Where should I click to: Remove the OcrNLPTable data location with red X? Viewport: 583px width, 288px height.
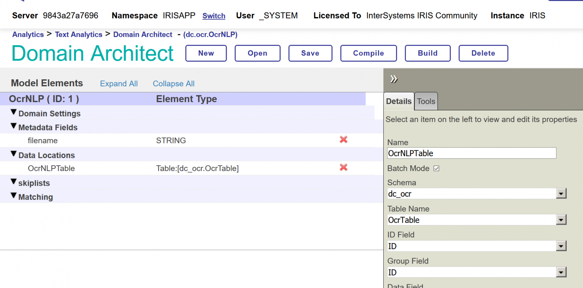pyautogui.click(x=343, y=167)
